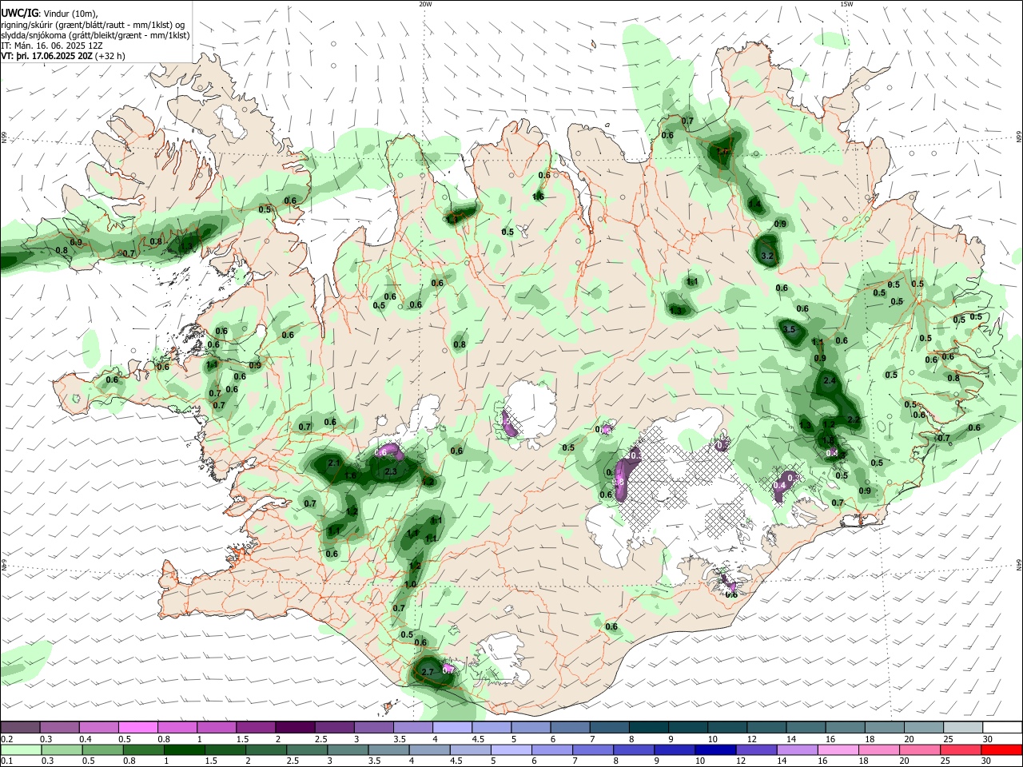Click the 15W longitude label

[846, 4]
